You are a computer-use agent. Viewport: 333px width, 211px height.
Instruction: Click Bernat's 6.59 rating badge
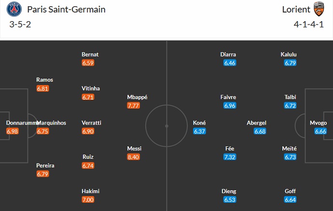click(x=88, y=63)
